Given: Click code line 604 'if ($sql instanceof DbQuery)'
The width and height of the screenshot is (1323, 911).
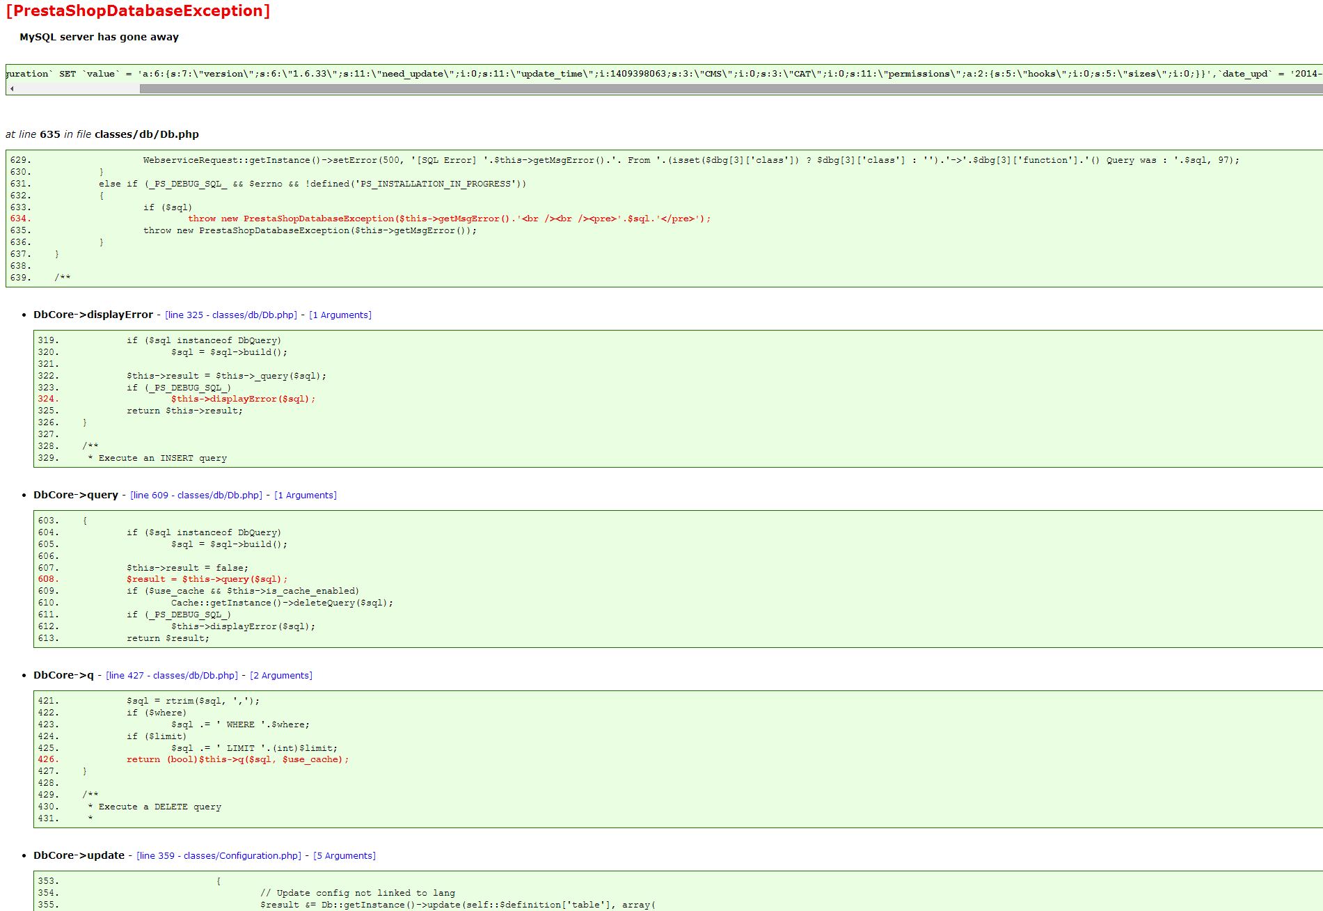Looking at the screenshot, I should [x=204, y=532].
